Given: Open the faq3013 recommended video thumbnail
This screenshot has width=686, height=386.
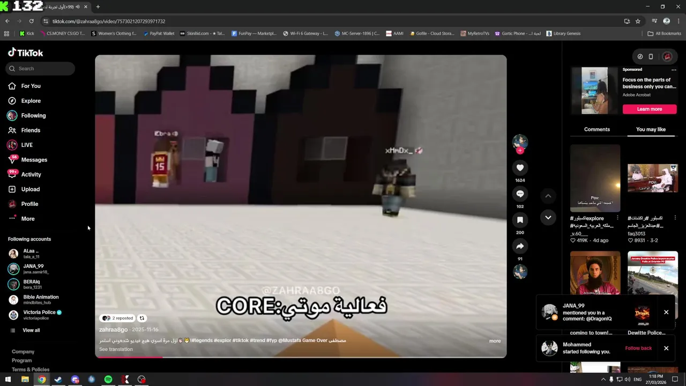Looking at the screenshot, I should pos(652,178).
